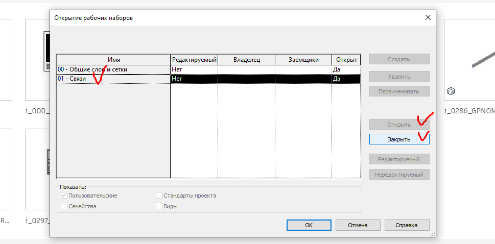Confirm with the OK button
The image size is (495, 244).
(x=309, y=225)
